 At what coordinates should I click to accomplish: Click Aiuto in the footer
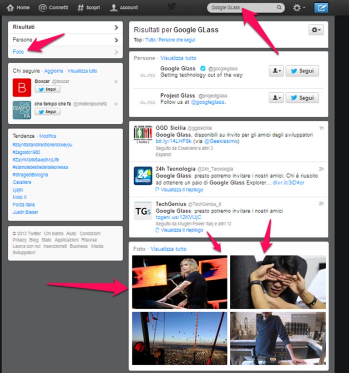click(x=71, y=234)
